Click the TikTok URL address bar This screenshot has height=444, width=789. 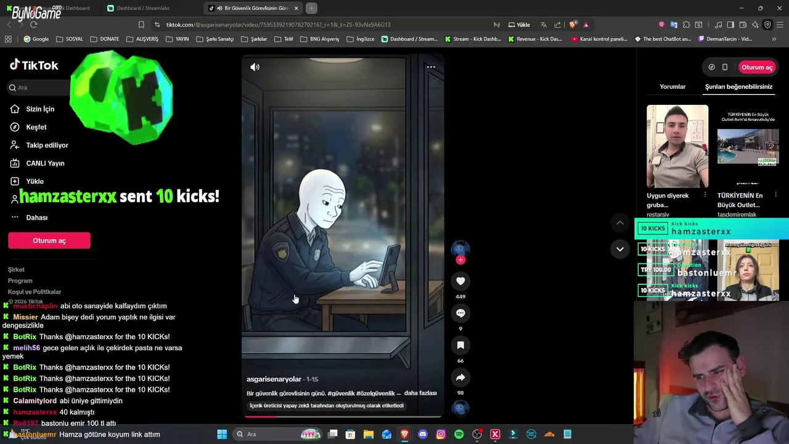[278, 25]
